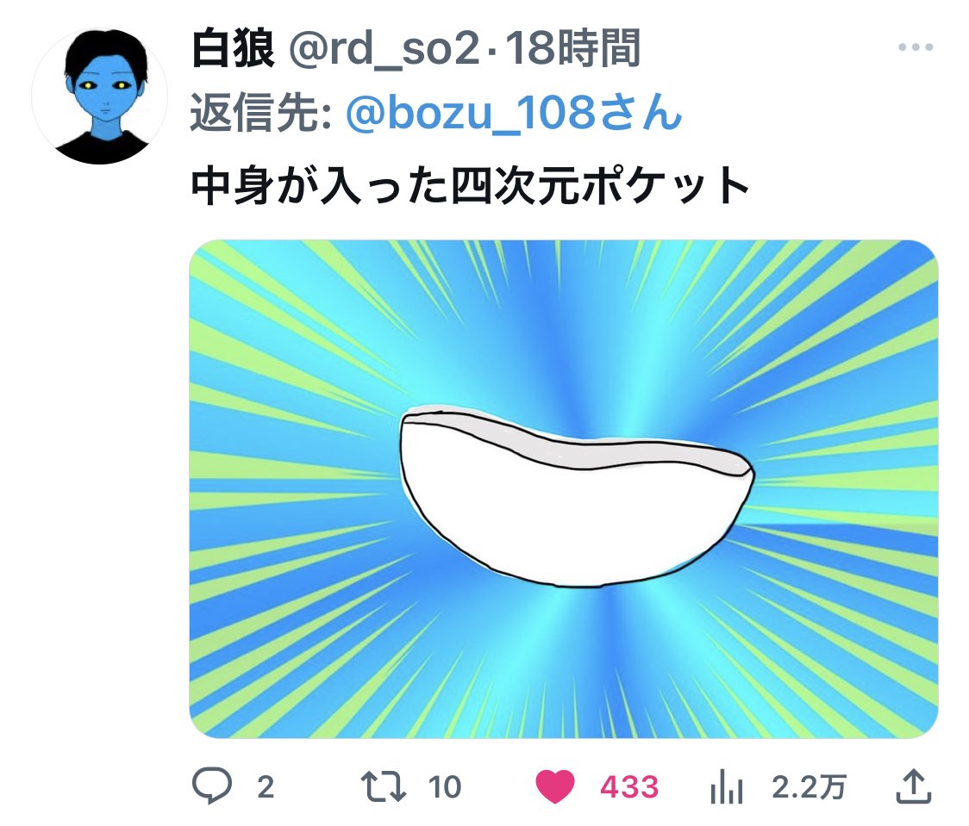Tap the white pocket drawing in image
Image resolution: width=969 pixels, height=826 pixels.
(575, 497)
